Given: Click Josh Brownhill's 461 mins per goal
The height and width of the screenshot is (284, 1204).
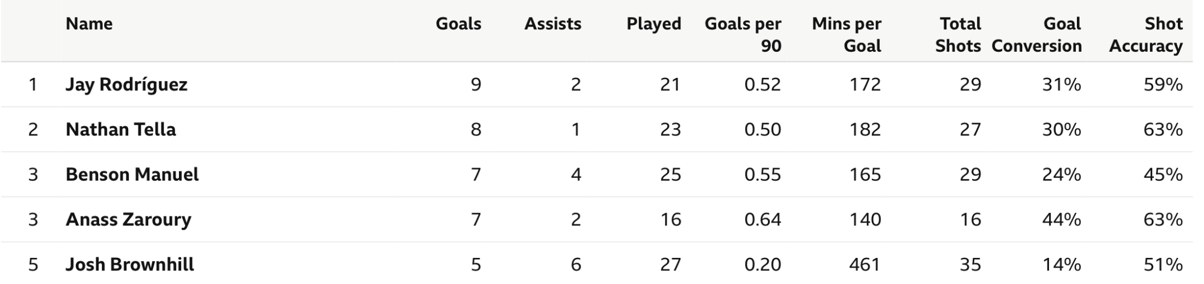Looking at the screenshot, I should pyautogui.click(x=864, y=264).
